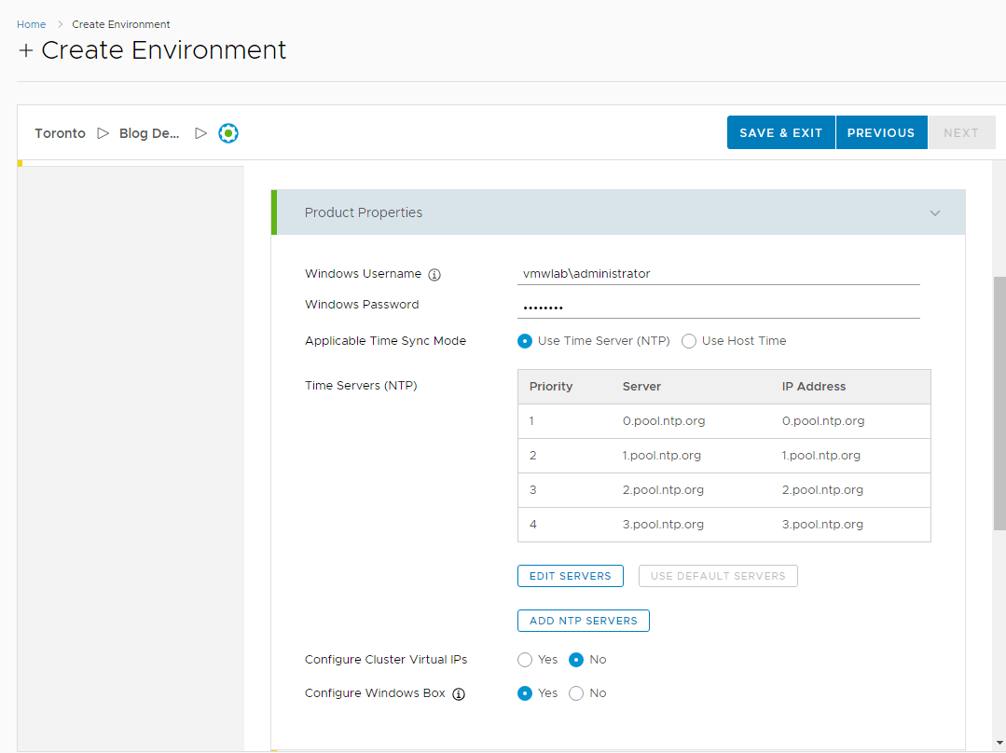The image size is (1006, 753).
Task: Click the arrow icon after Toronto
Action: coord(103,133)
